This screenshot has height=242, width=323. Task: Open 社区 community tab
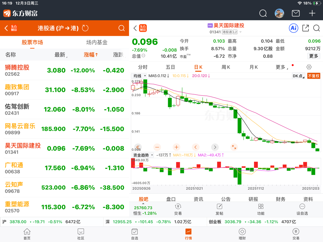[81, 234]
